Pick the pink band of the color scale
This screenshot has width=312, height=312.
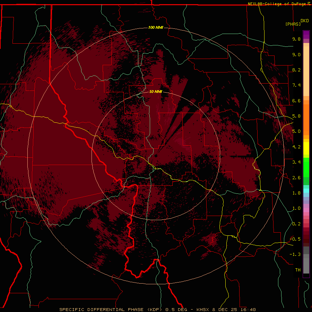point(306,210)
